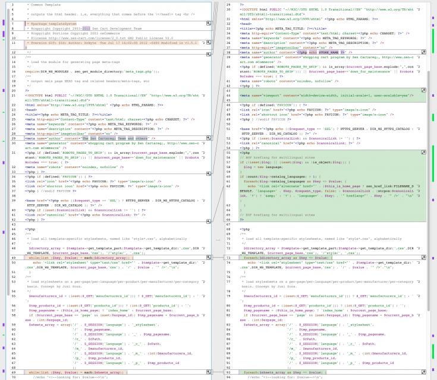Viewport: 437px width, 380px height.
Task: Click the ellipsis button between the panes
Action: pos(218,239)
